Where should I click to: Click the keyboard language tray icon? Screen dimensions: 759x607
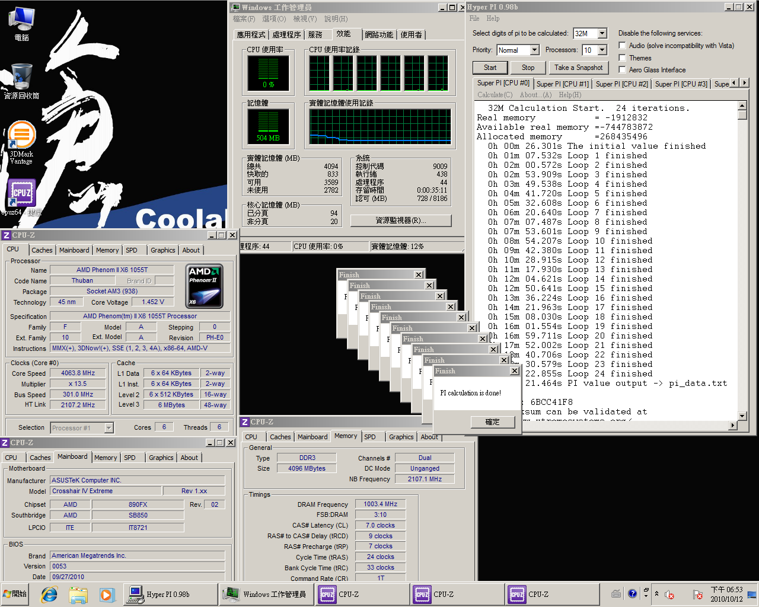tap(616, 594)
